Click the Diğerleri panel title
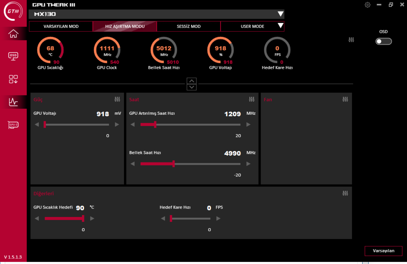This screenshot has height=264, width=407. coord(44,194)
